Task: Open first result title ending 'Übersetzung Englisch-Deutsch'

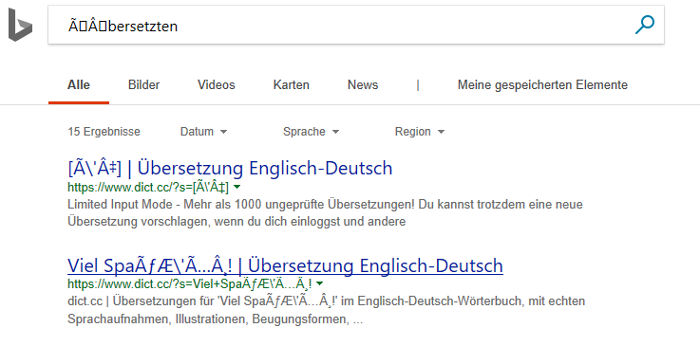Action: (230, 168)
